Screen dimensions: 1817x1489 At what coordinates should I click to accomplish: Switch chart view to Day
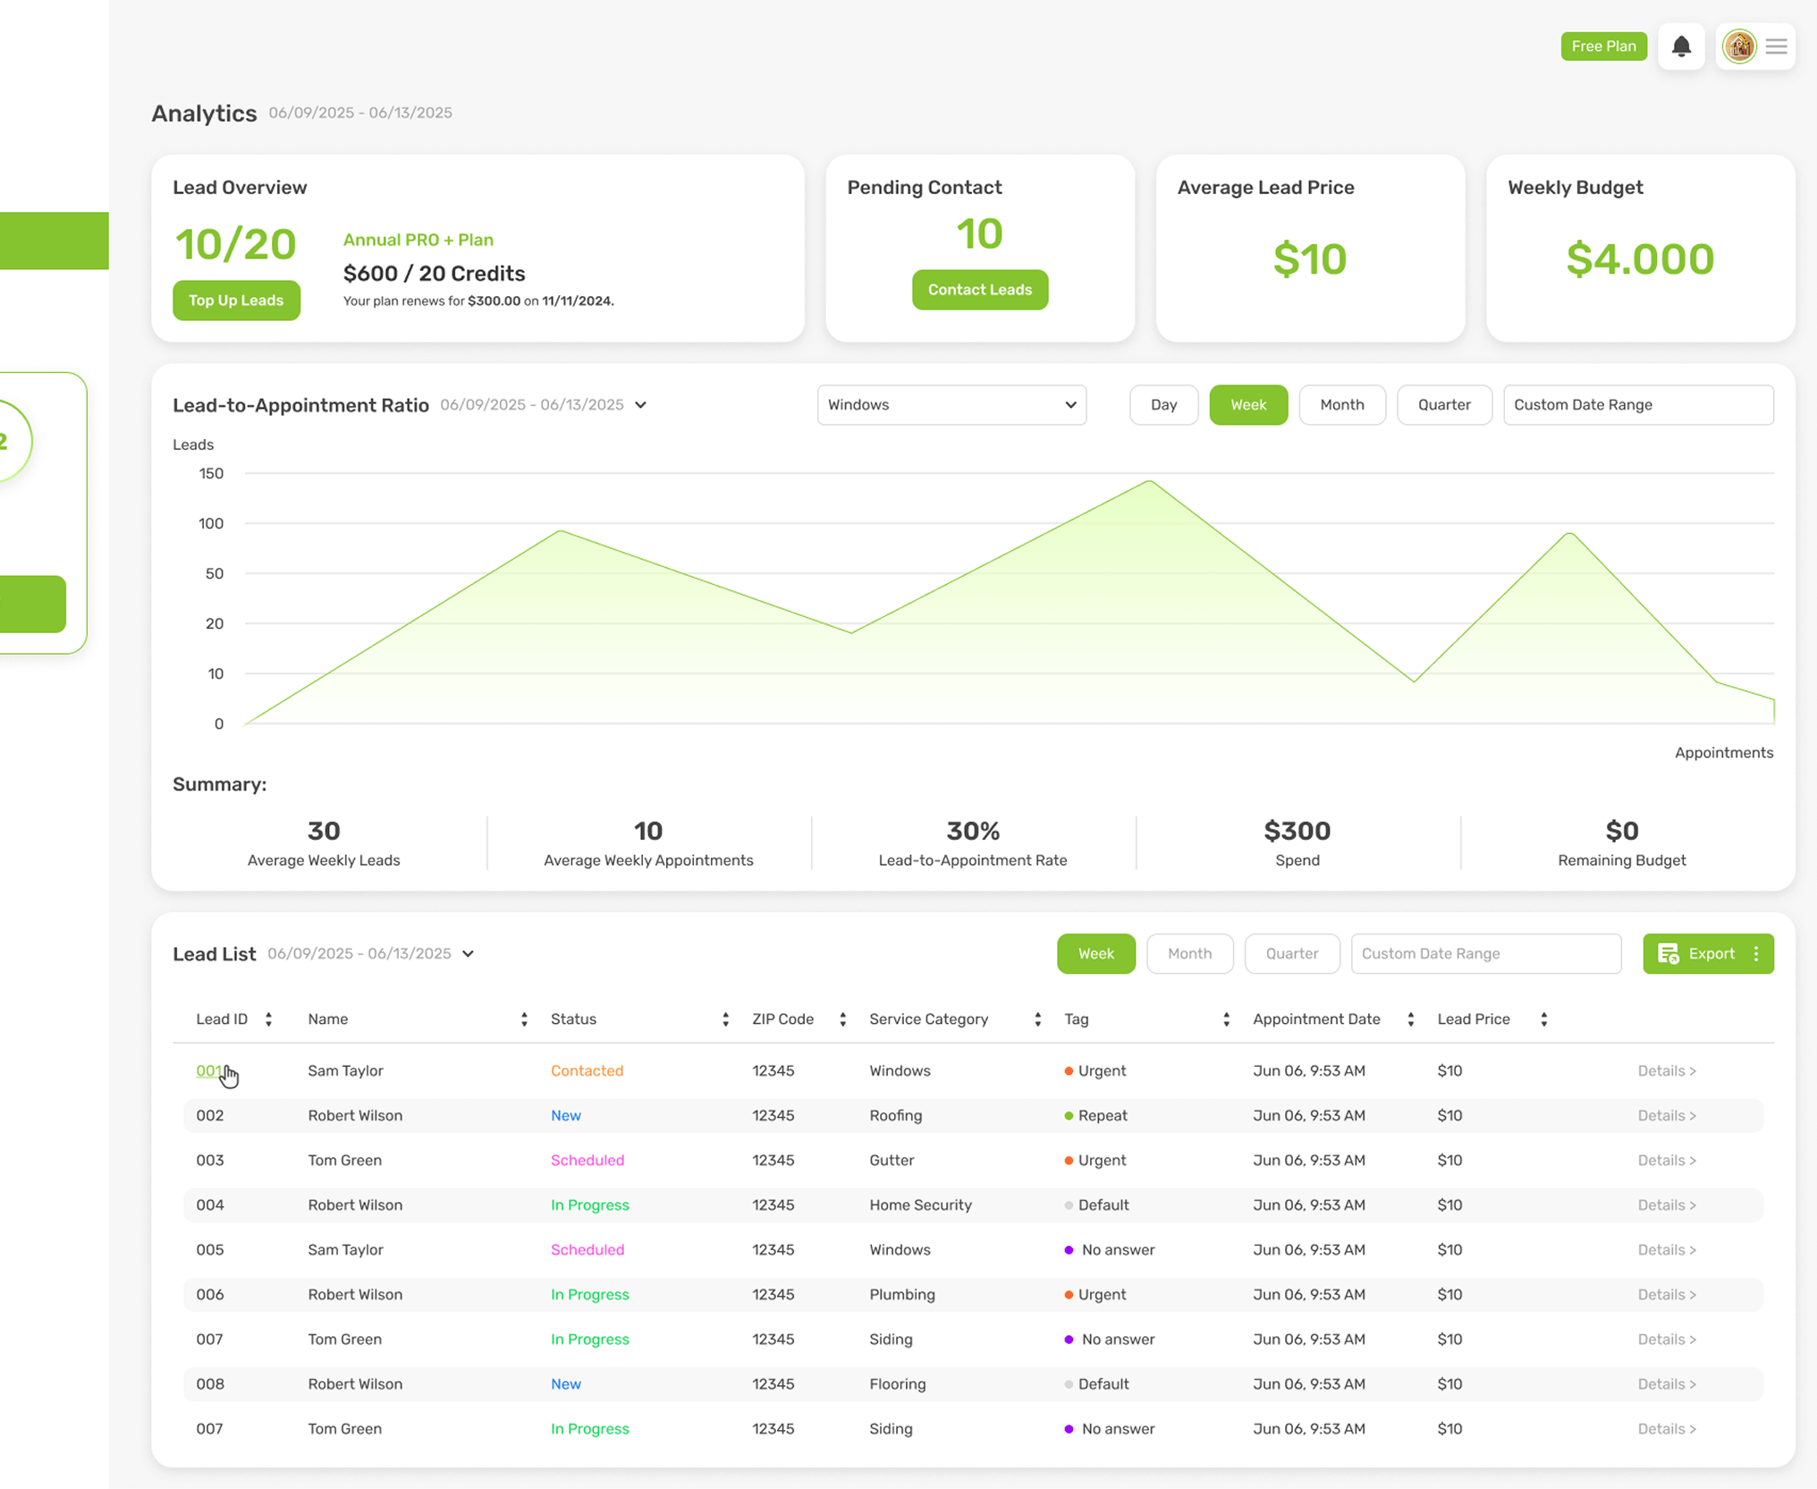click(x=1163, y=405)
